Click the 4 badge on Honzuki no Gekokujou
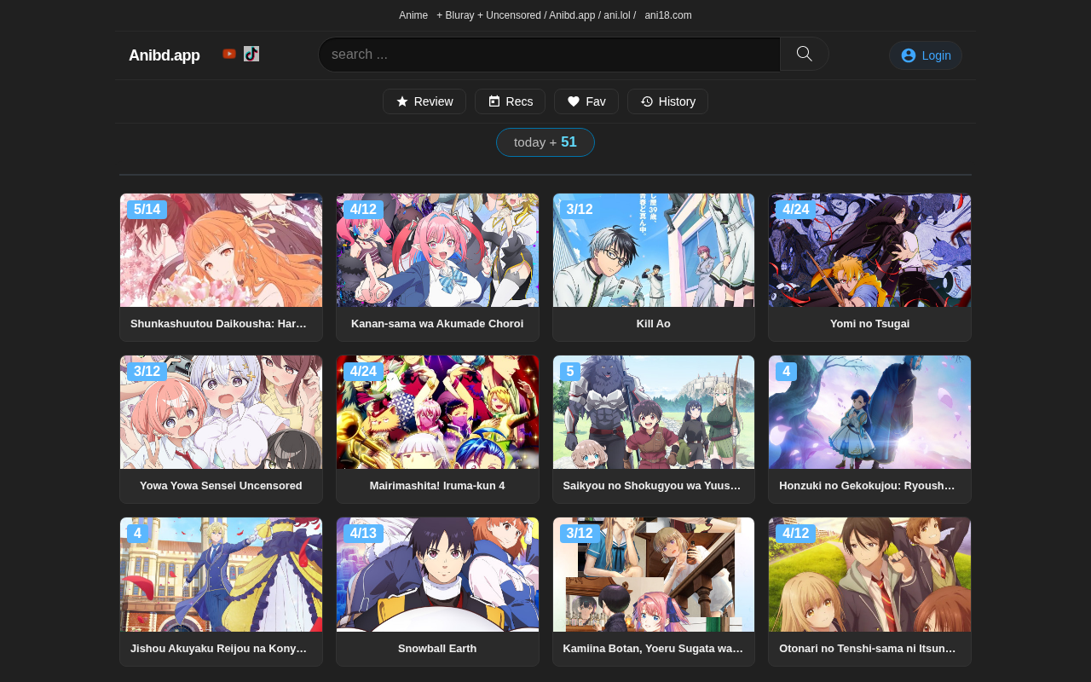This screenshot has height=682, width=1091. pyautogui.click(x=786, y=372)
